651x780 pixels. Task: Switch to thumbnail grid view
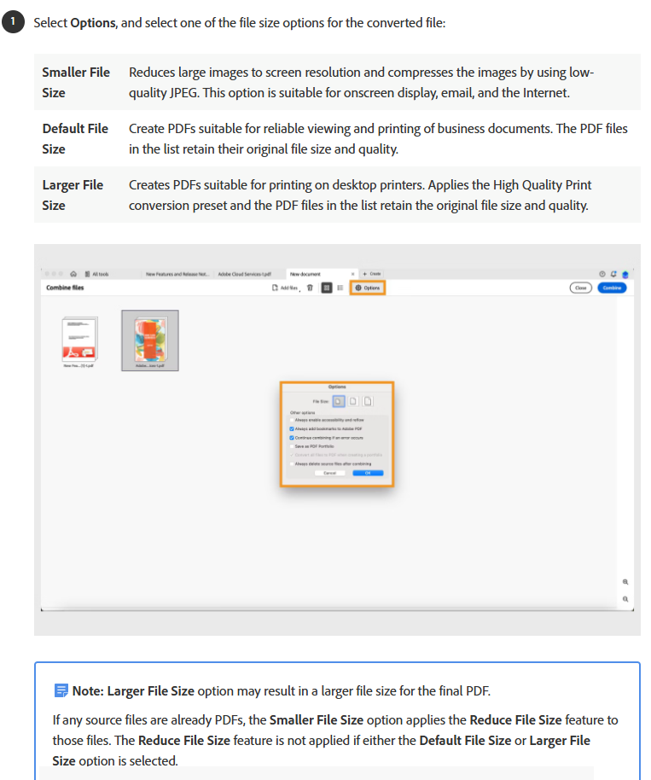[x=327, y=288]
